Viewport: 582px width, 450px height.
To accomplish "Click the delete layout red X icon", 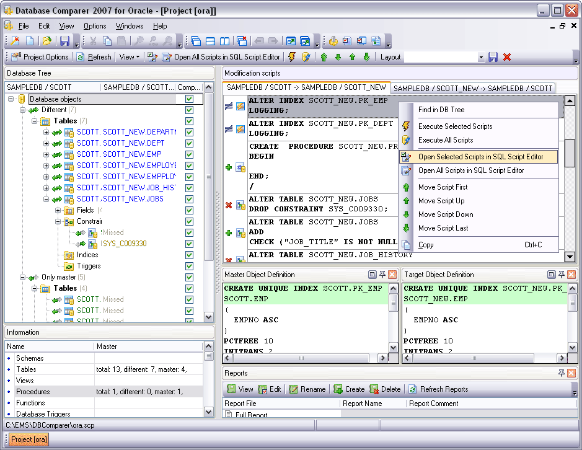I will pos(507,57).
